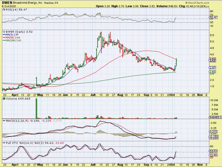222x167 pixels.
Task: Click the Close 3.52 value in header
Action: click(x=147, y=6)
